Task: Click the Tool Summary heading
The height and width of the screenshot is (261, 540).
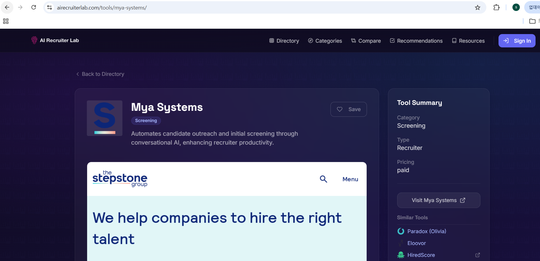Action: pyautogui.click(x=419, y=103)
